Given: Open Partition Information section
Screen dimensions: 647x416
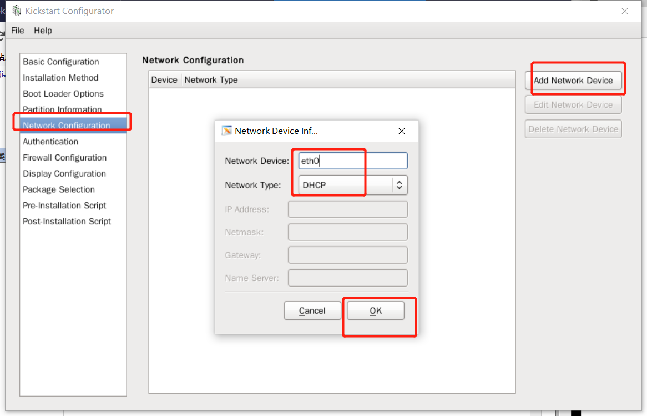Looking at the screenshot, I should pos(73,109).
